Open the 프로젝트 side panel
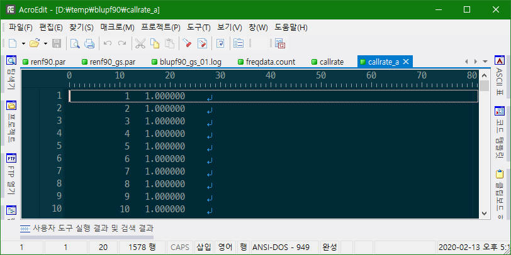Image resolution: width=511 pixels, height=255 pixels. pos(11,122)
